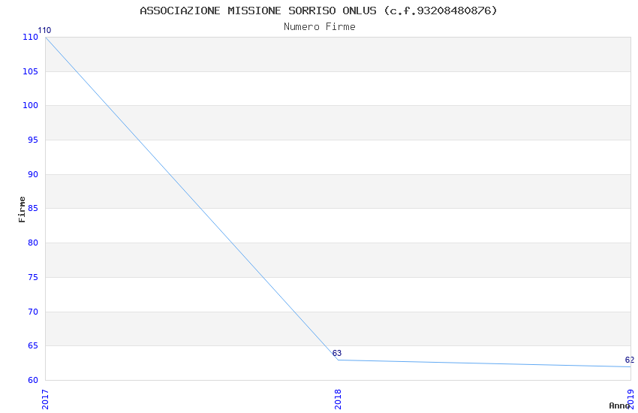Click the x-axis label 2017
638x413 pixels.
point(45,399)
